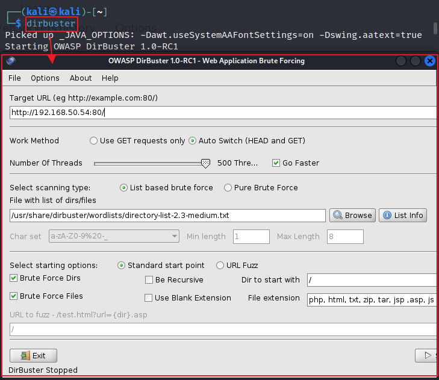Image resolution: width=439 pixels, height=380 pixels.
Task: Select URL Fuzz starting option
Action: [220, 266]
